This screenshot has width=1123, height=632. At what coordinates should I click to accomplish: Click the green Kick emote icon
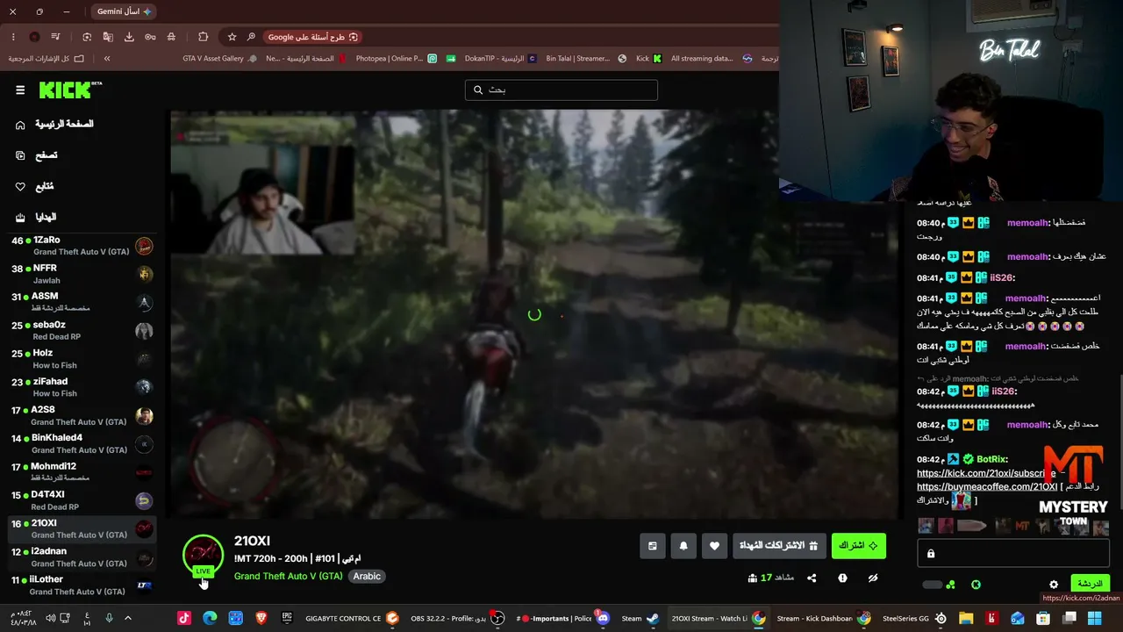[976, 585]
